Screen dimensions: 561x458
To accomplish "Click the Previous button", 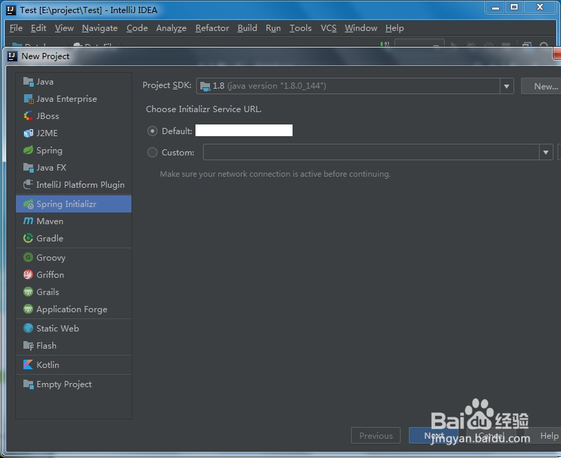I will pyautogui.click(x=376, y=435).
